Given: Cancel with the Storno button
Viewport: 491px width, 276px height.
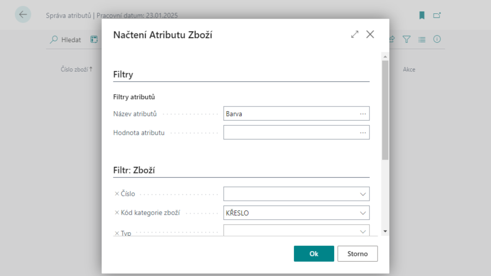Looking at the screenshot, I should (357, 253).
